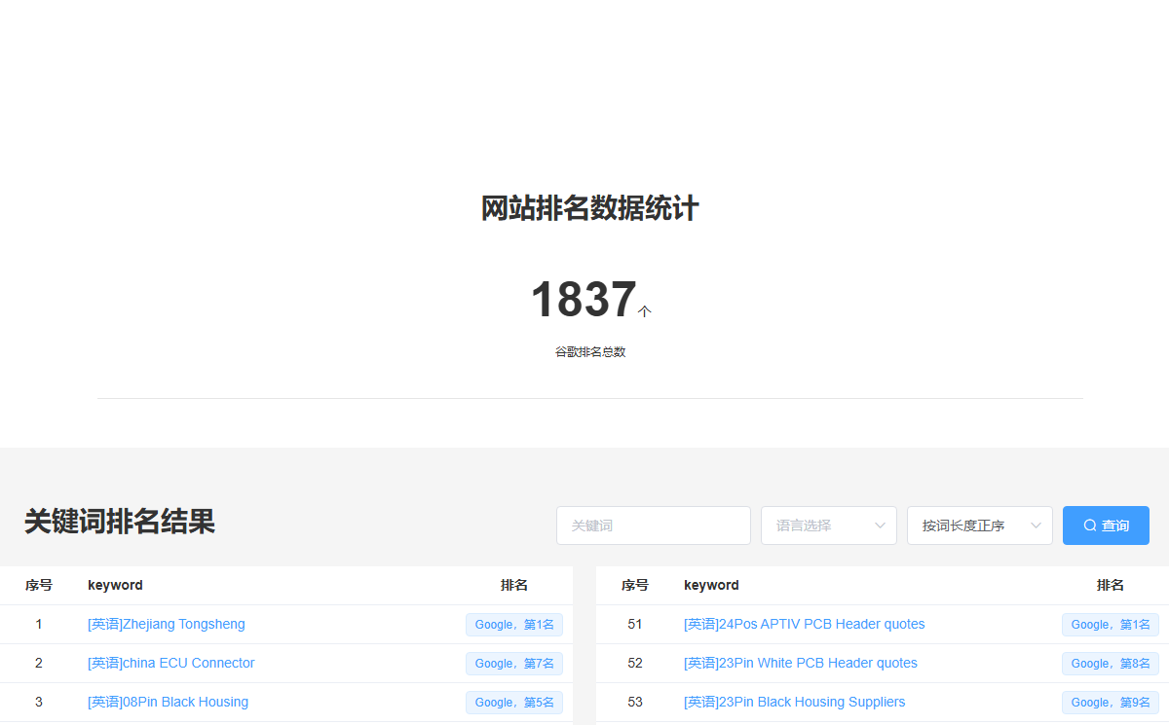Click the right table 排名 column header
1169x725 pixels.
coord(1111,585)
